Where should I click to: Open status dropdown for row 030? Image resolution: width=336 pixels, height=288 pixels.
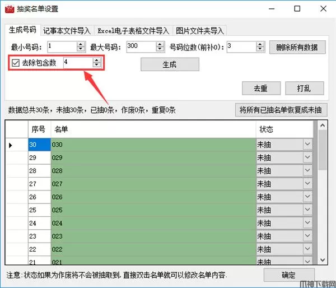coord(307,145)
